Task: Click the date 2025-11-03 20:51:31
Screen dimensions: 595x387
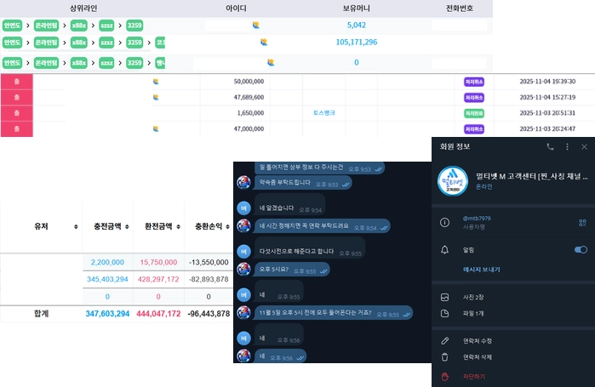Action: pyautogui.click(x=547, y=113)
